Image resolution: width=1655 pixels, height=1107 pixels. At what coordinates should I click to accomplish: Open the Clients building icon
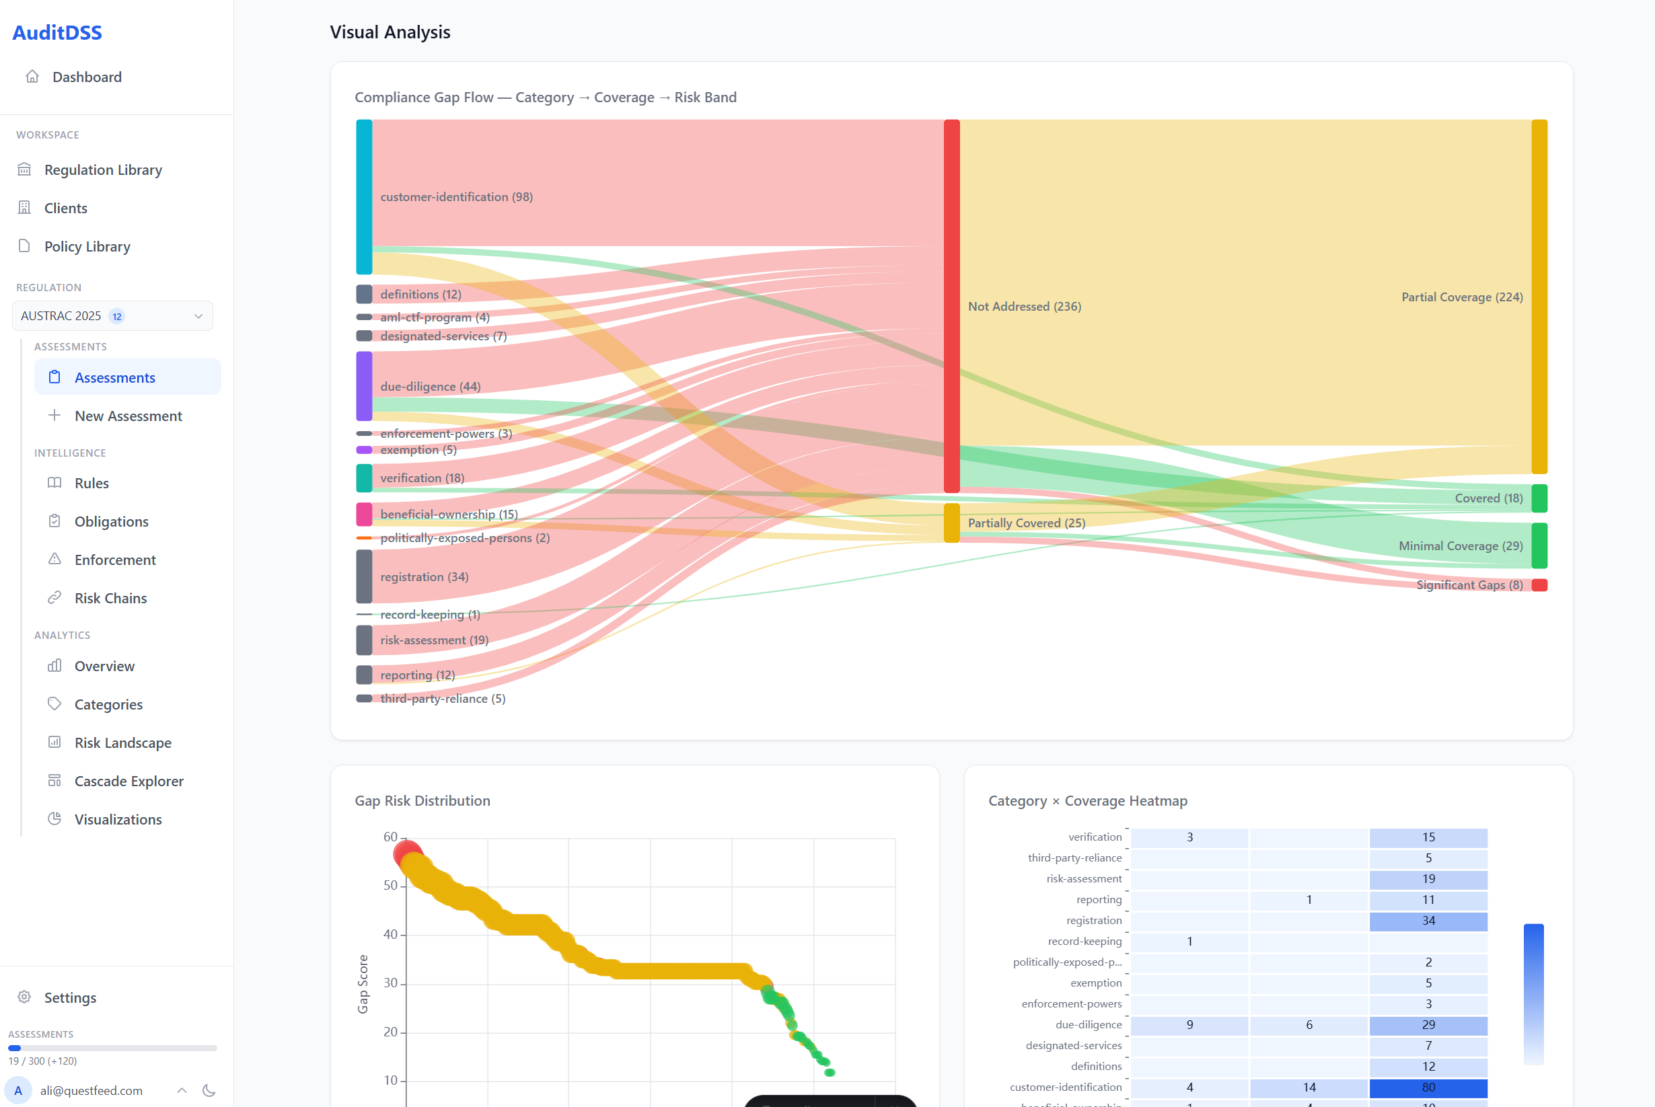coord(25,208)
